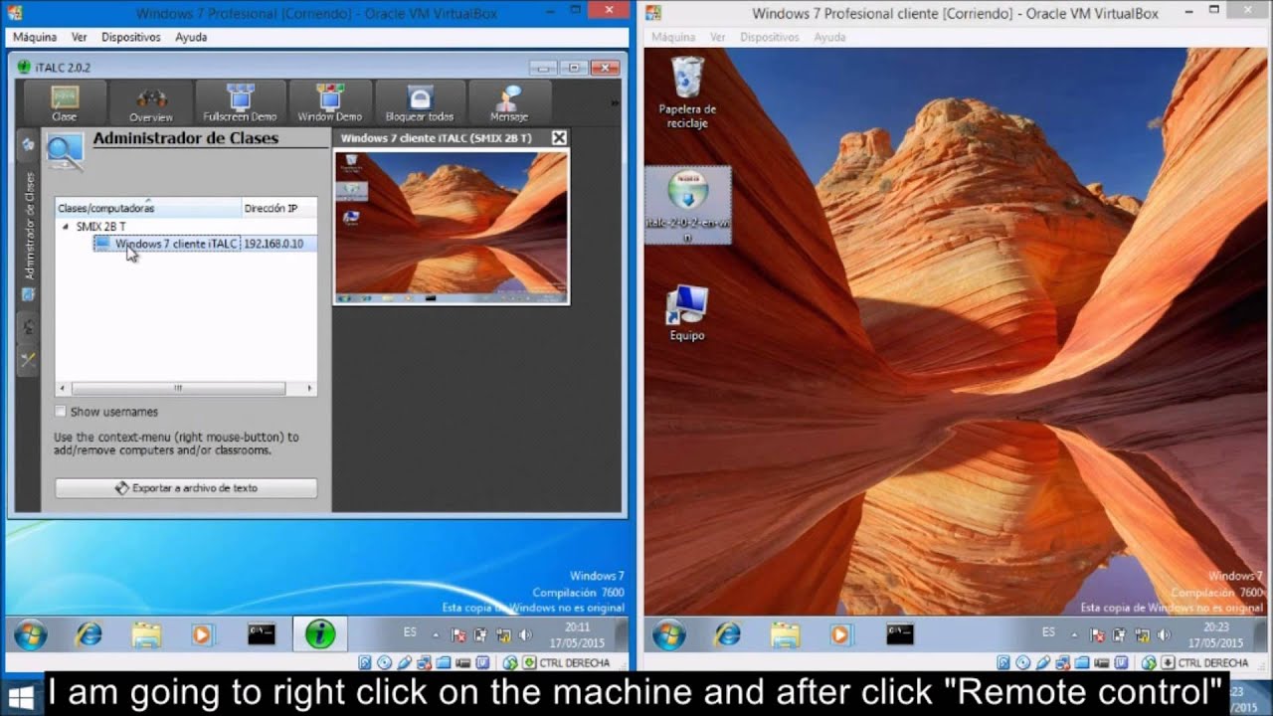Image resolution: width=1273 pixels, height=716 pixels.
Task: Open Ver menu in left VirtualBox window
Action: pos(80,37)
